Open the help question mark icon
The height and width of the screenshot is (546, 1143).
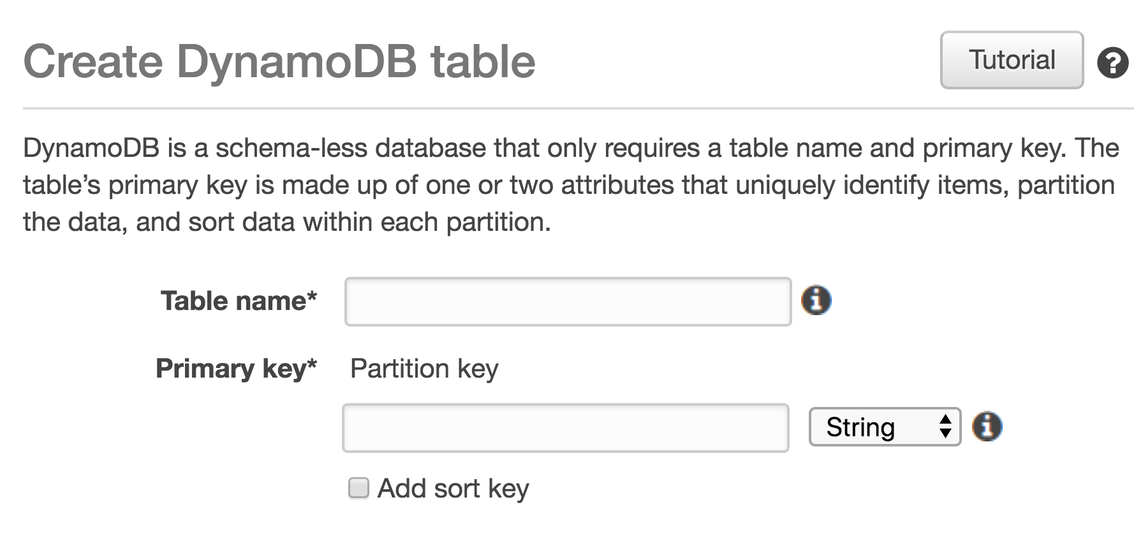[1112, 63]
